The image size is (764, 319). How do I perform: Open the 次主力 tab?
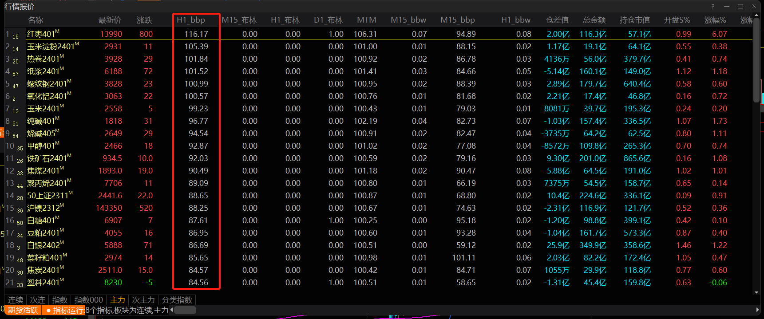(143, 300)
